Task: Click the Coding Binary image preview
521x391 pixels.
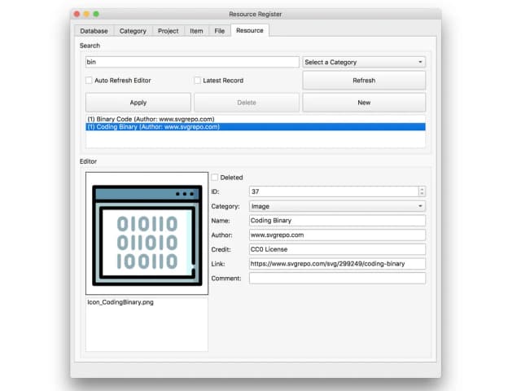Action: (x=147, y=234)
